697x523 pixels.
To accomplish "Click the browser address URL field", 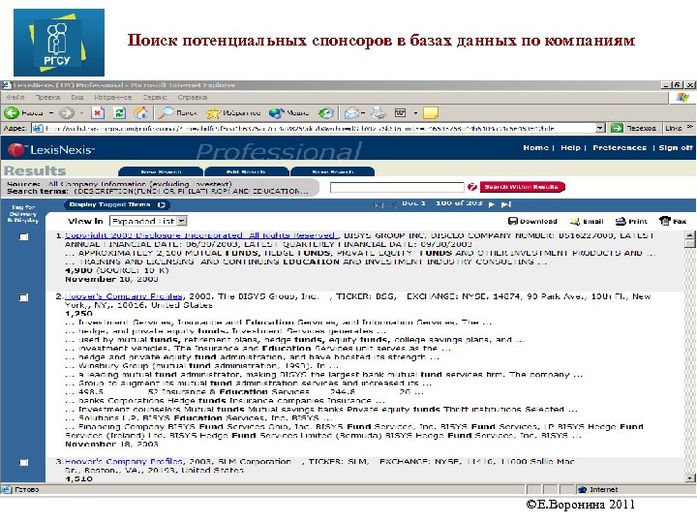I will point(314,128).
